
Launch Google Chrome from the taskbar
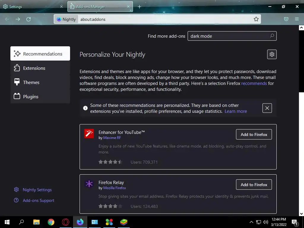[x=51, y=222]
